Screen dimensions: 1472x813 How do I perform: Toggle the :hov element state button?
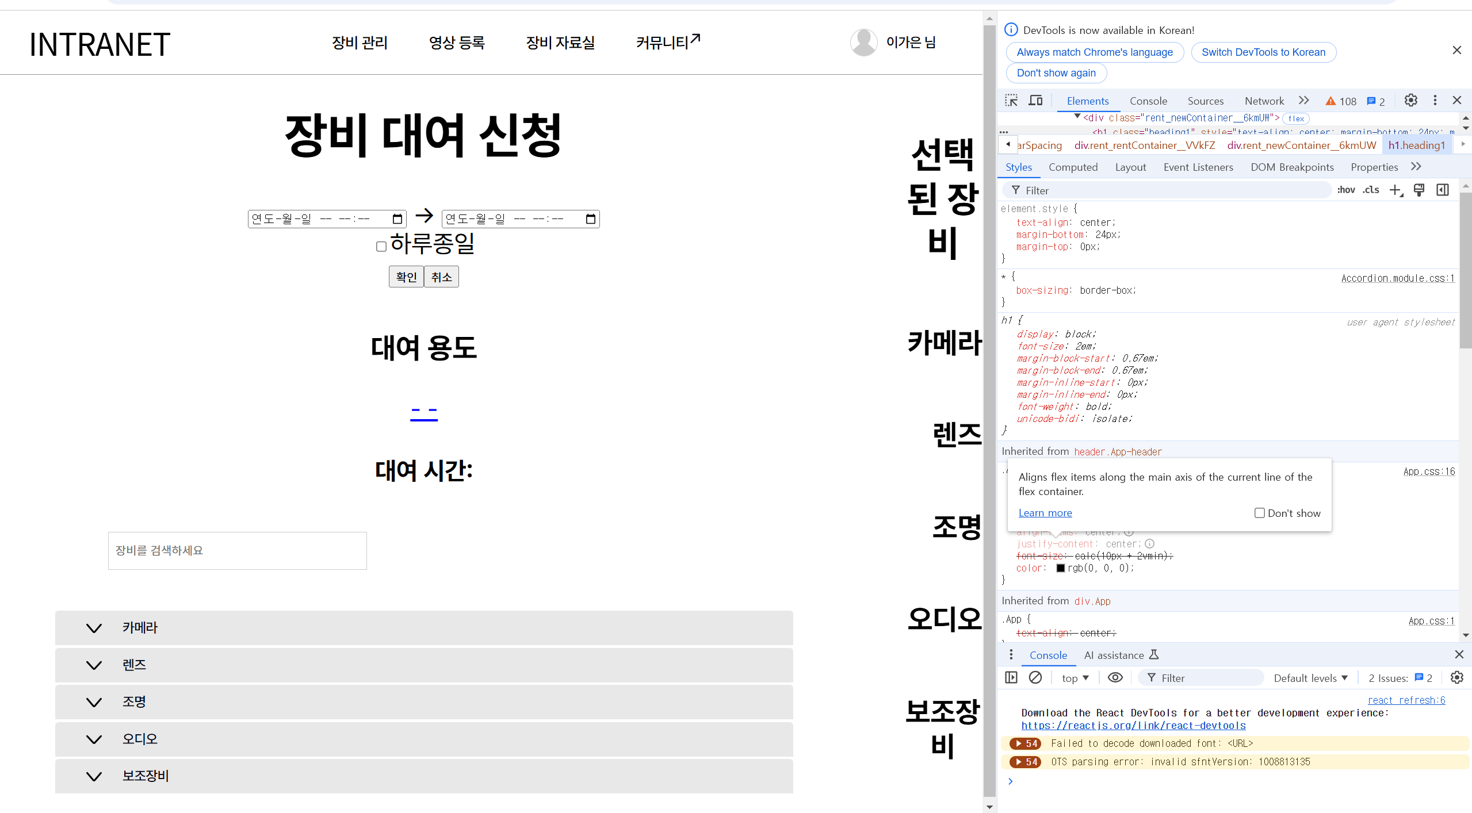click(x=1345, y=190)
